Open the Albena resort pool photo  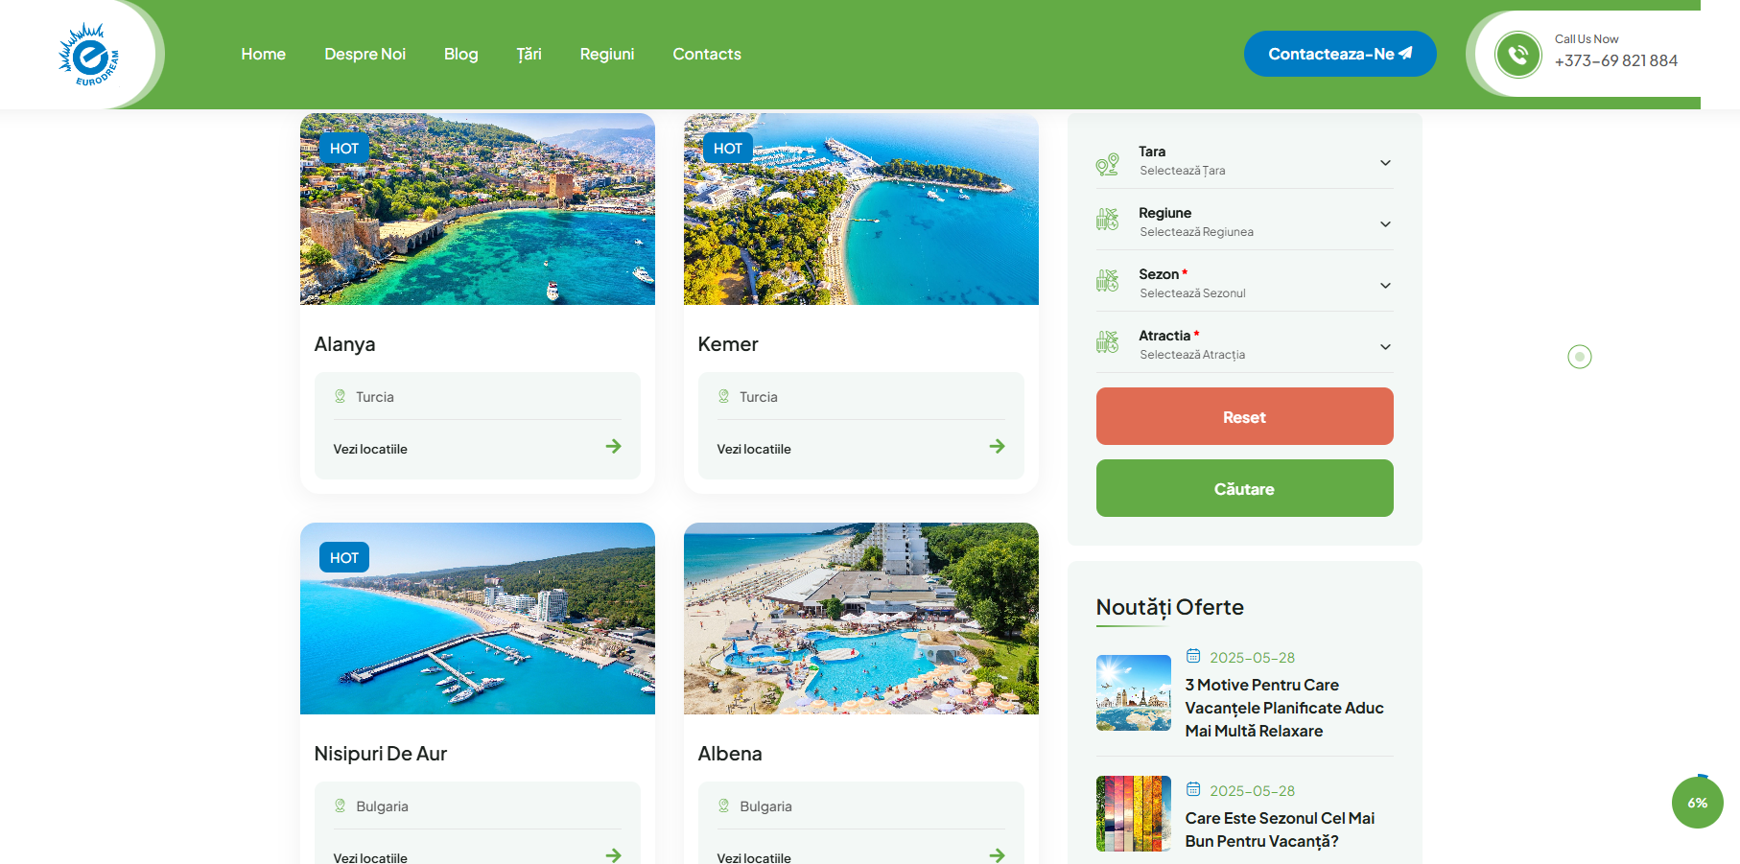[860, 619]
